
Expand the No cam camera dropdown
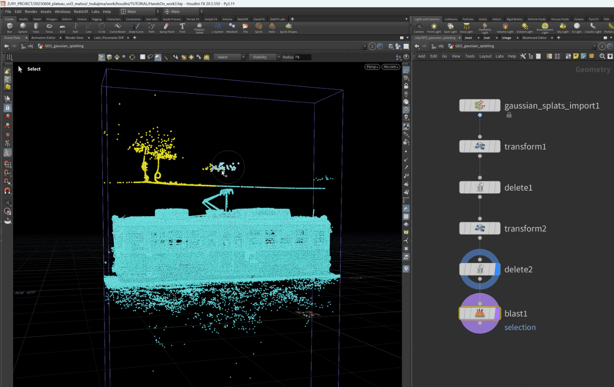[x=391, y=67]
